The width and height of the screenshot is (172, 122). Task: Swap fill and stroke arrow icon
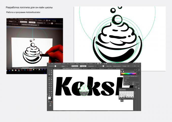(52, 97)
